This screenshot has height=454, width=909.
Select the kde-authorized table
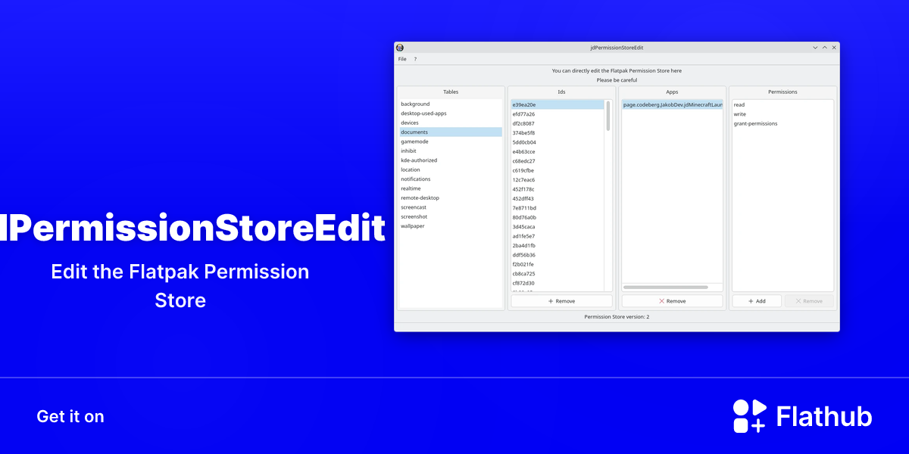pos(451,160)
